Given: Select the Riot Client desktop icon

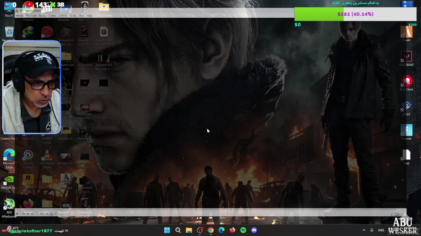Looking at the screenshot, I should 407,83.
